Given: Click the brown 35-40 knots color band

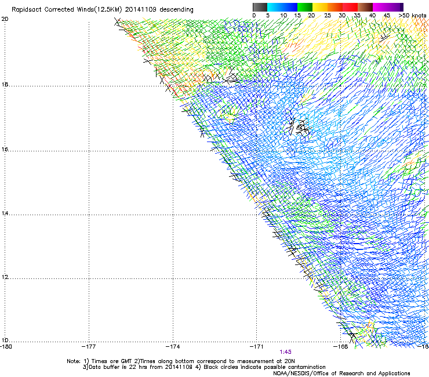Looking at the screenshot, I should [365, 7].
